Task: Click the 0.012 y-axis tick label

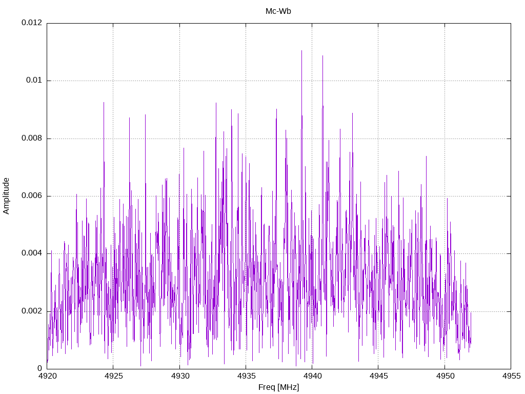Action: coord(32,23)
